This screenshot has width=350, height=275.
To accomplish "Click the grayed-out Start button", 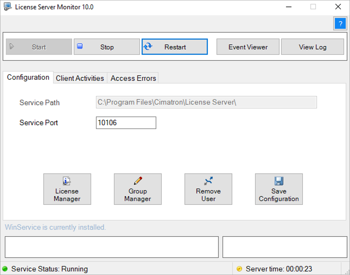I will 39,47.
